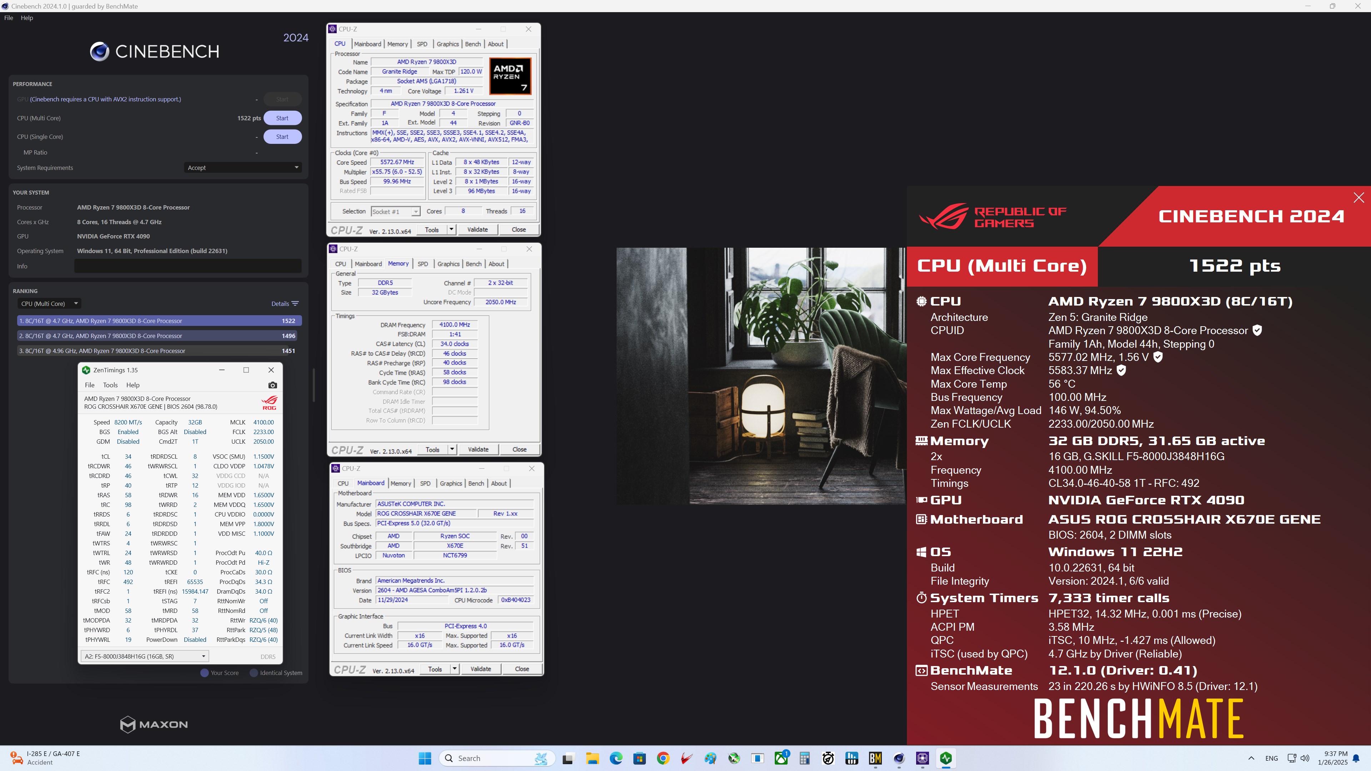Launch Google Chrome from the taskbar
Image resolution: width=1371 pixels, height=771 pixels.
click(663, 758)
